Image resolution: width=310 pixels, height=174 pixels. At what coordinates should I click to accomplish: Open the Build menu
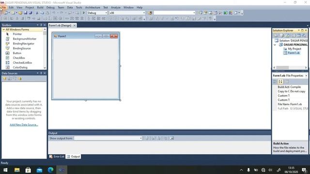click(40, 8)
